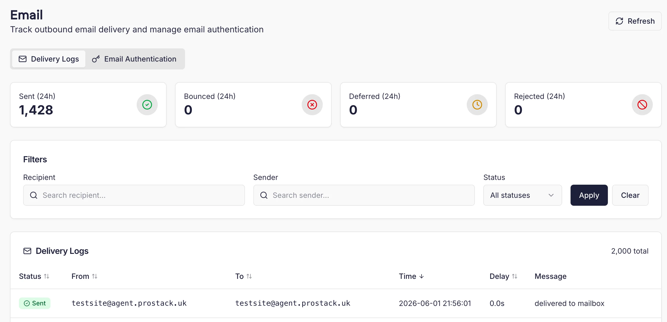Click the clock icon in Deferred card
The width and height of the screenshot is (667, 322).
477,105
